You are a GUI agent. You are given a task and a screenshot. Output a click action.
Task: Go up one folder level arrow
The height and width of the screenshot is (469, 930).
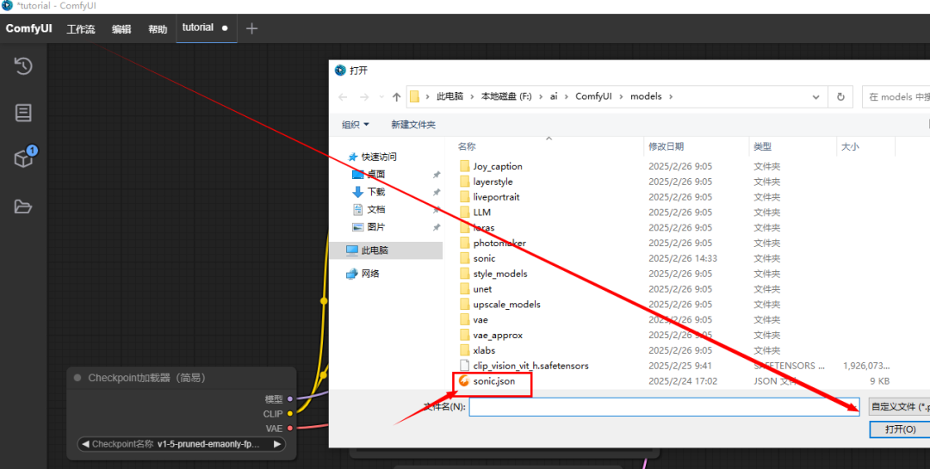tap(396, 97)
